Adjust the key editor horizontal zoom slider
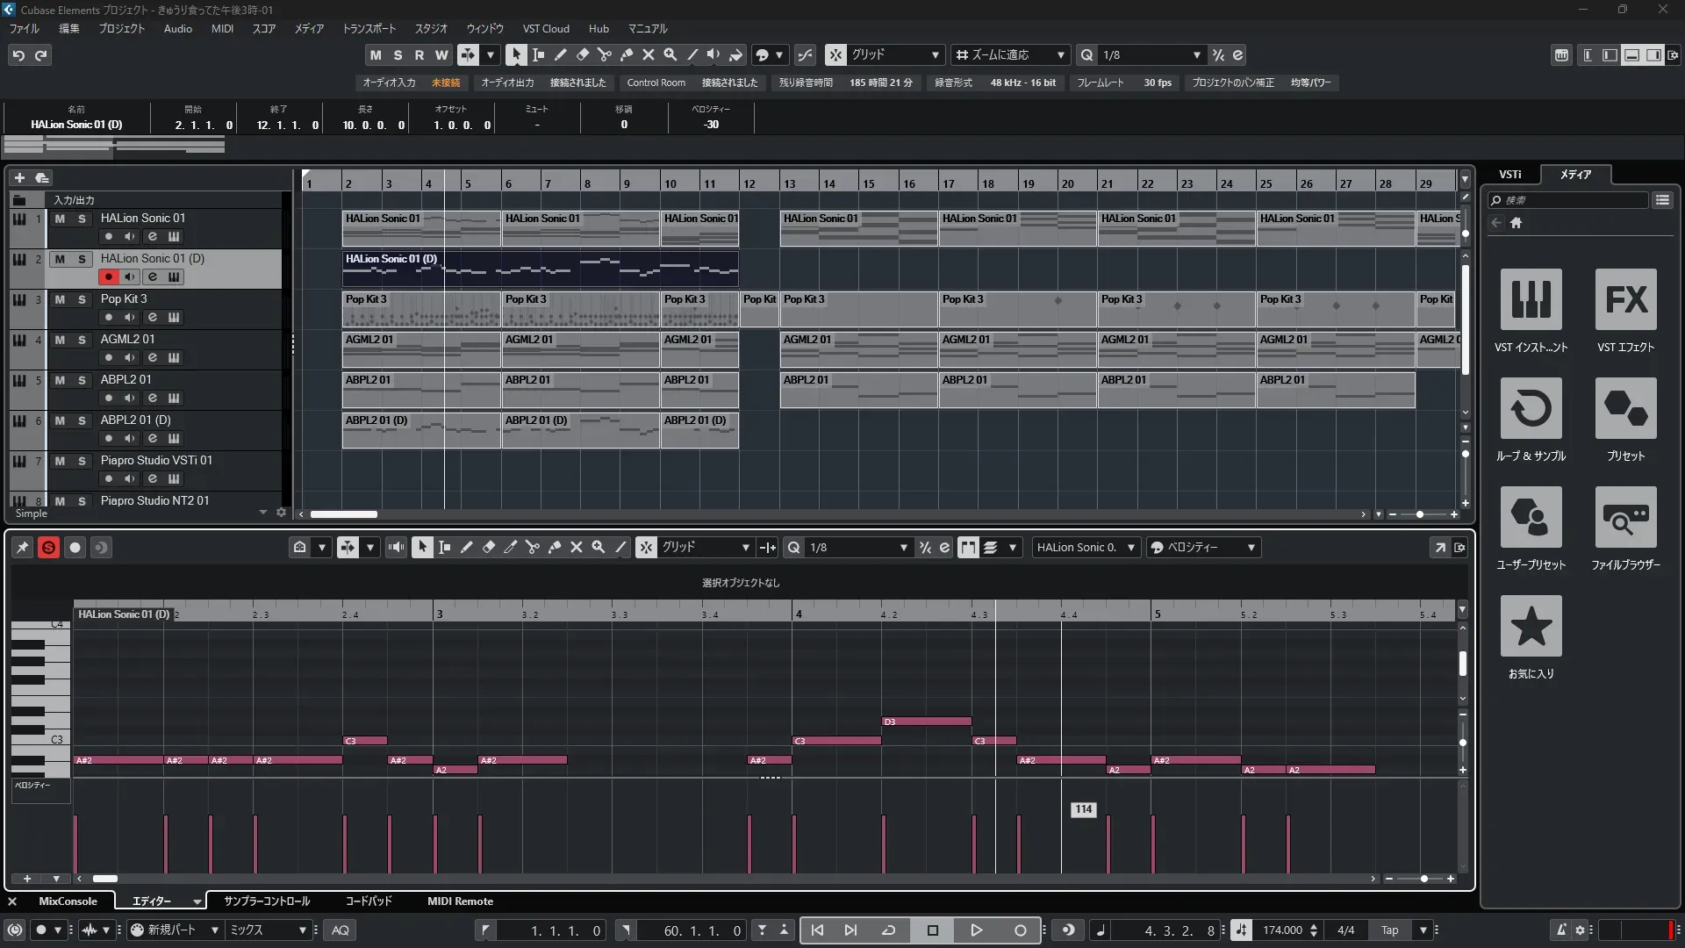Viewport: 1685px width, 948px height. tap(1423, 879)
